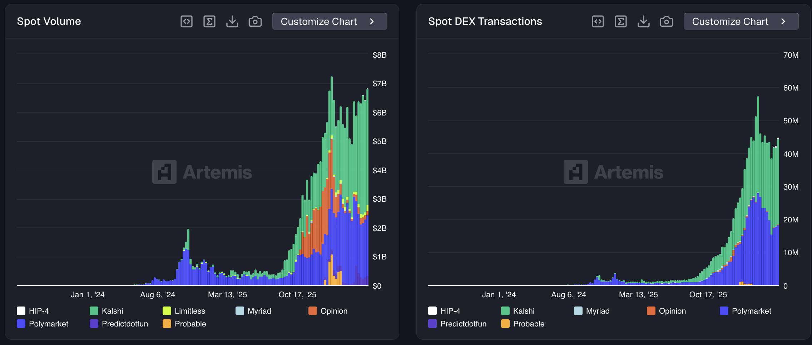Toggle Predictdotfun series in Spot Volume legend
812x345 pixels.
click(119, 324)
